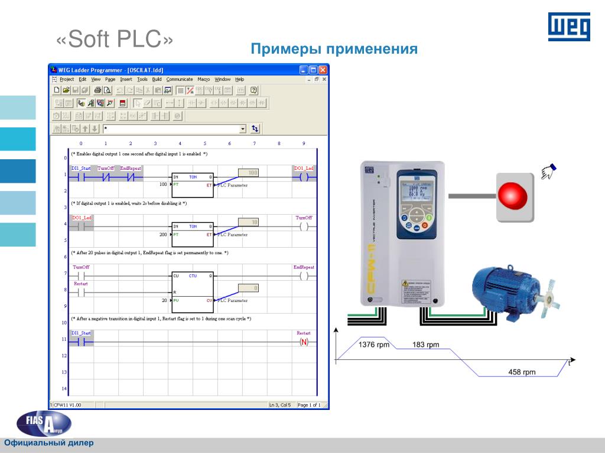
Task: Click the comment 'Enables digital output 1 one second'
Action: (139, 154)
